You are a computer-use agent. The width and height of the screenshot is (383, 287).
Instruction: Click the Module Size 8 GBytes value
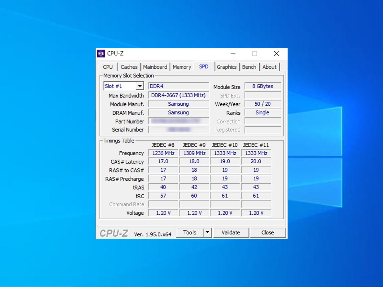tap(263, 86)
